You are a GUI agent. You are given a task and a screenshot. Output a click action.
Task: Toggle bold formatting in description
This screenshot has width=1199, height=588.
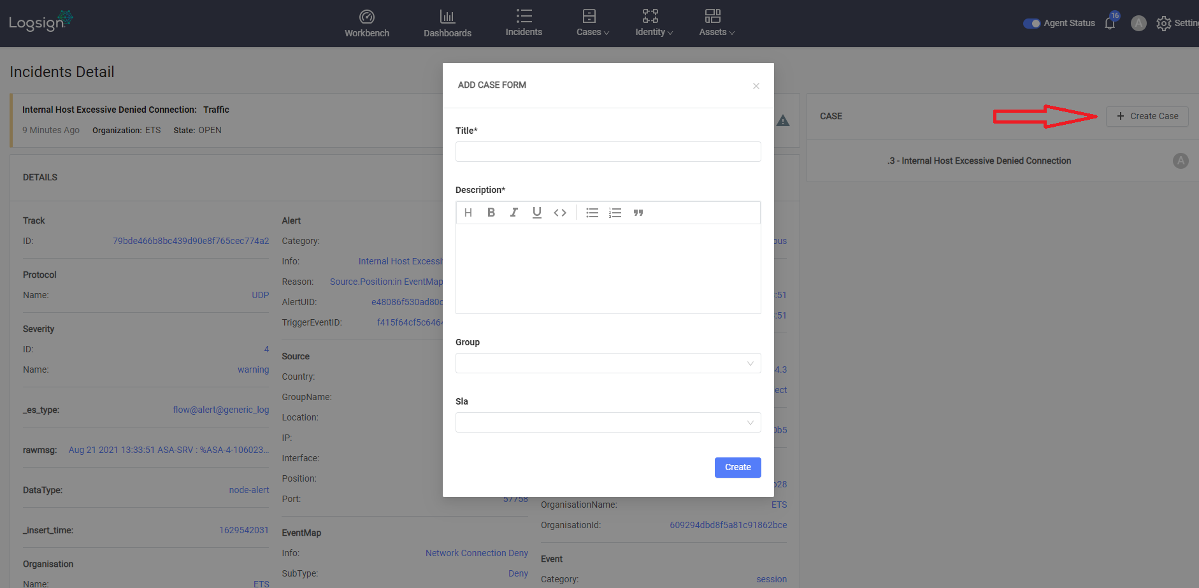pos(491,213)
